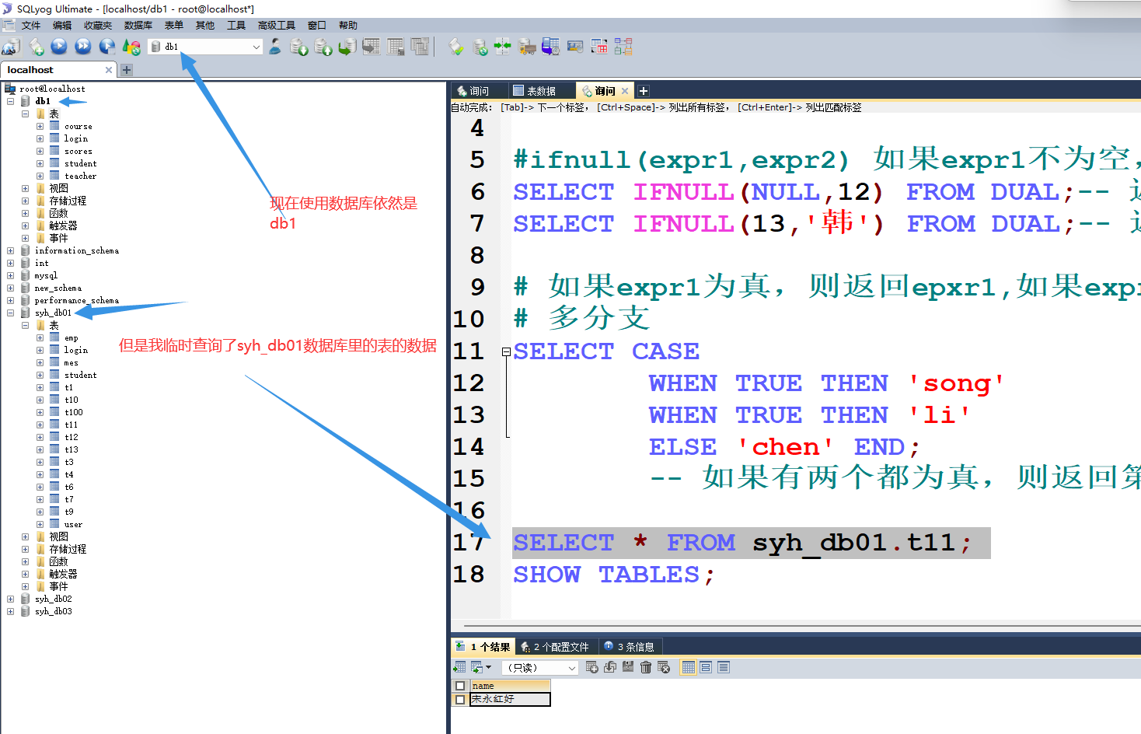Screen dimensions: 1141x734
Task: Expand the syh_db02 database node
Action: [10, 599]
